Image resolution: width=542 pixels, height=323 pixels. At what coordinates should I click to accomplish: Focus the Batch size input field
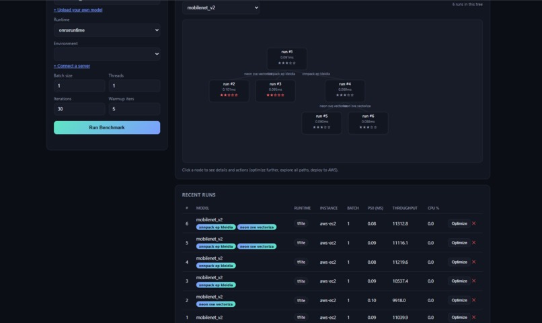click(x=79, y=85)
